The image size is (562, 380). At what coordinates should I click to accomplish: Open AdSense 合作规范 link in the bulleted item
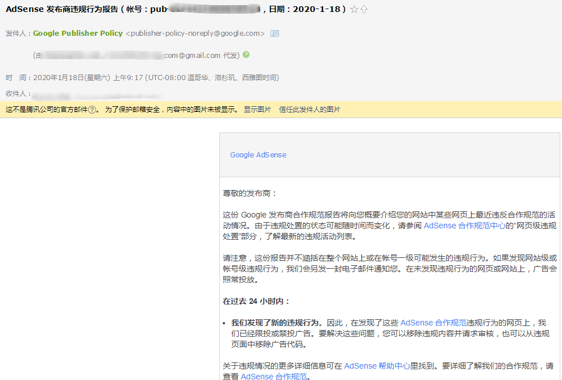click(434, 323)
